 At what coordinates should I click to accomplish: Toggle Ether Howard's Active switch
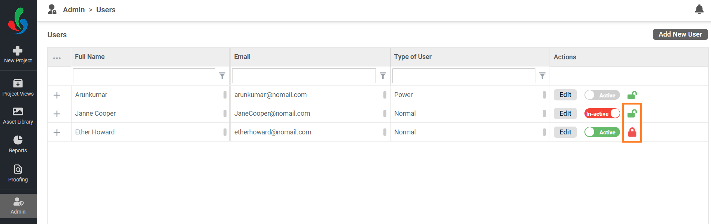point(602,132)
